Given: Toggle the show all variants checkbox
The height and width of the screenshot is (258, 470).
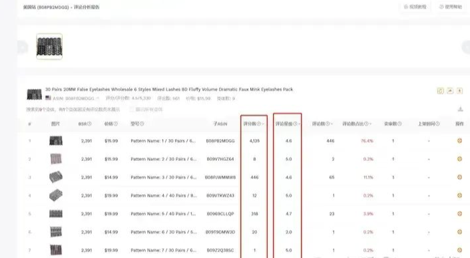Looking at the screenshot, I should click(x=132, y=110).
